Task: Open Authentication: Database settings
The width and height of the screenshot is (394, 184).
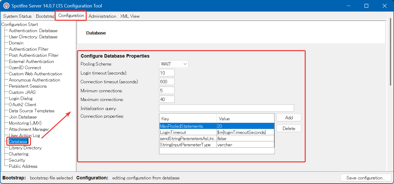Action: click(x=33, y=31)
